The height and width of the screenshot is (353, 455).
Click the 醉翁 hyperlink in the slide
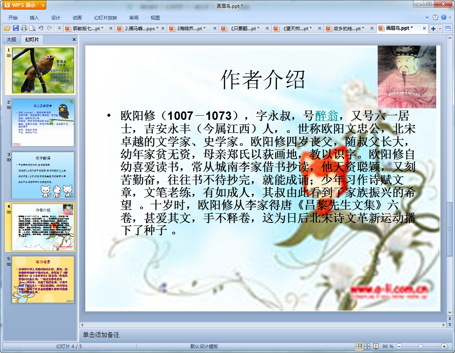pos(327,116)
